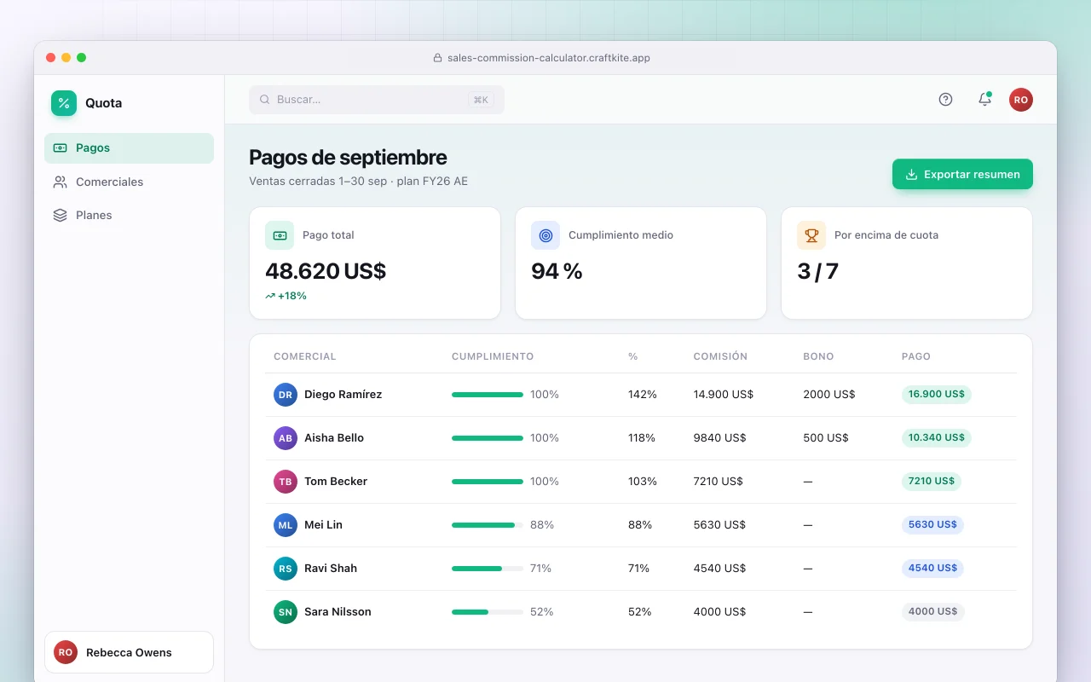Focus the Buscar search field
The width and height of the screenshot is (1091, 682).
[x=377, y=100]
